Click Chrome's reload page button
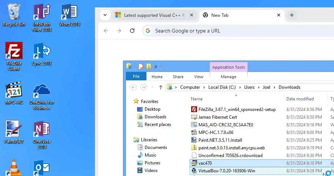Image resolution: width=334 pixels, height=176 pixels. tap(132, 31)
